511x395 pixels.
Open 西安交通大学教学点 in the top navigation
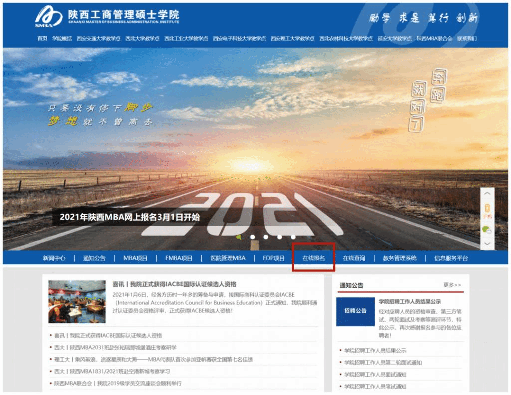click(x=98, y=39)
